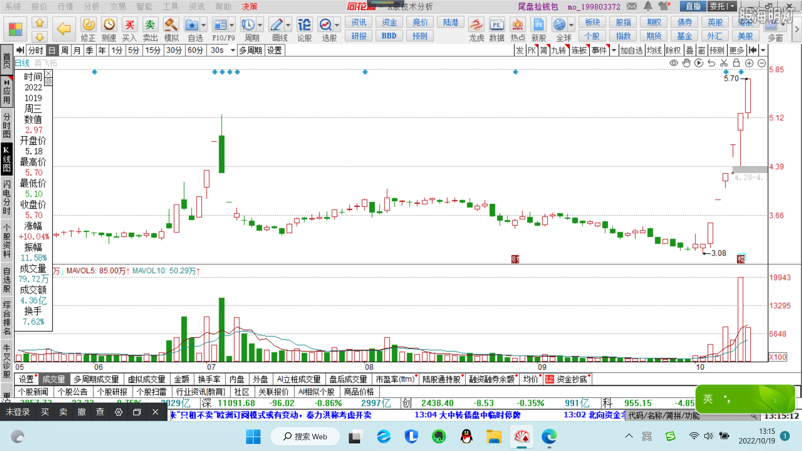802x451 pixels.
Task: Click the down arrow navigation icon
Action: pos(40,37)
